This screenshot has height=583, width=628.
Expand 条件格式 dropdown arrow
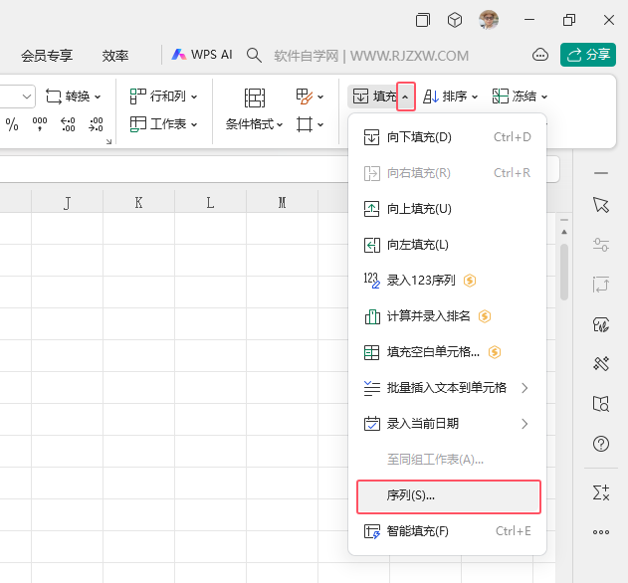(280, 125)
